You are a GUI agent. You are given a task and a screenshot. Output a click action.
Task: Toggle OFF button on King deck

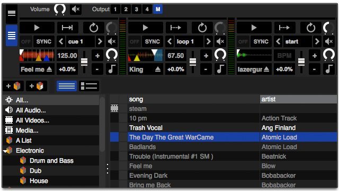pos(135,41)
